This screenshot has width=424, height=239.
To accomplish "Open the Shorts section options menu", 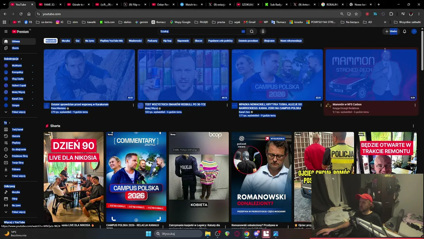I will 413,126.
